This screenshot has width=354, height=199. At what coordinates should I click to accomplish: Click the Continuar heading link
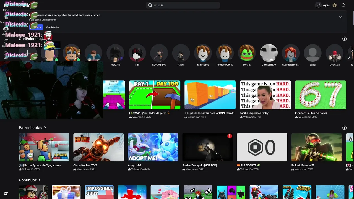click(x=27, y=180)
